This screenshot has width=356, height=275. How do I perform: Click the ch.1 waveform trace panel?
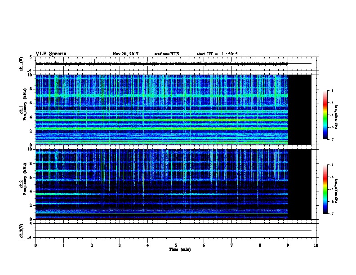pos(176,64)
